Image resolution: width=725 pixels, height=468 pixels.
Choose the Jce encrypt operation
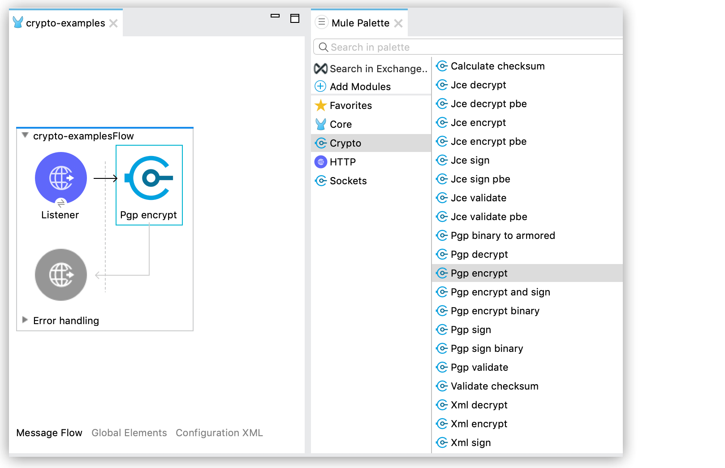[x=477, y=122]
